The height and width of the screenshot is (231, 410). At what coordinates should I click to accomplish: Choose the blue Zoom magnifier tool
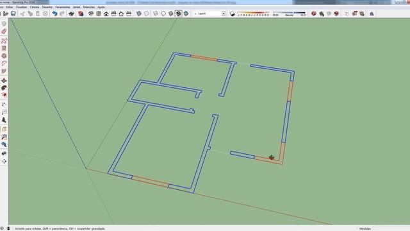pyautogui.click(x=4, y=144)
